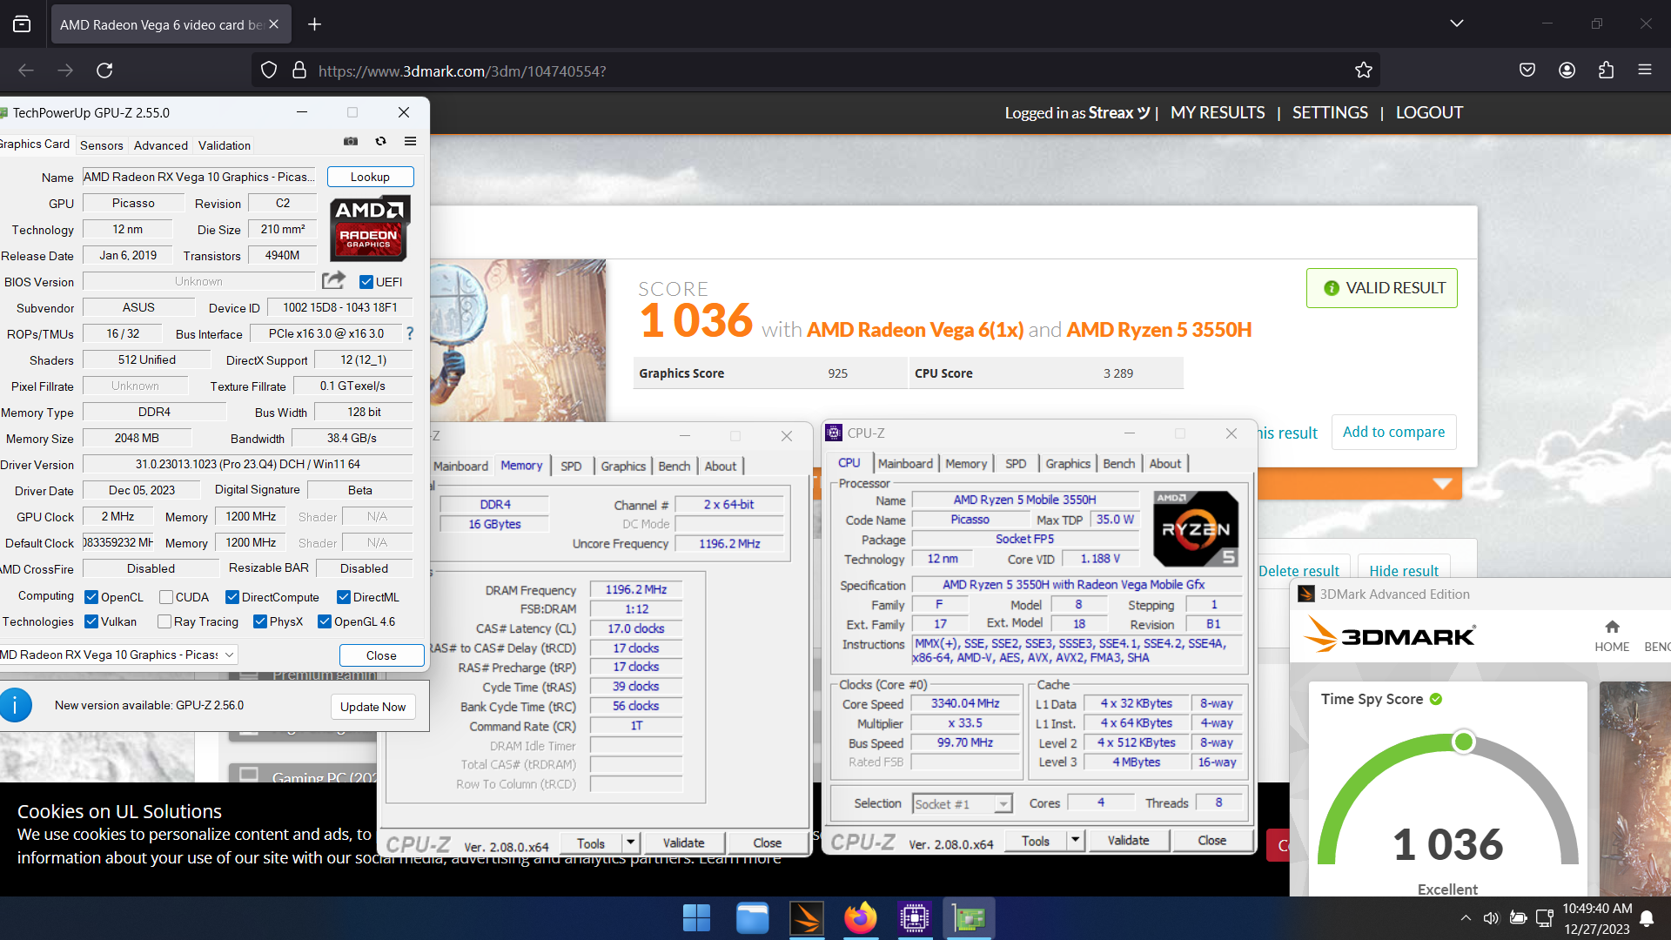Open 3DMark from the taskbar
This screenshot has height=940, width=1671.
[x=807, y=918]
